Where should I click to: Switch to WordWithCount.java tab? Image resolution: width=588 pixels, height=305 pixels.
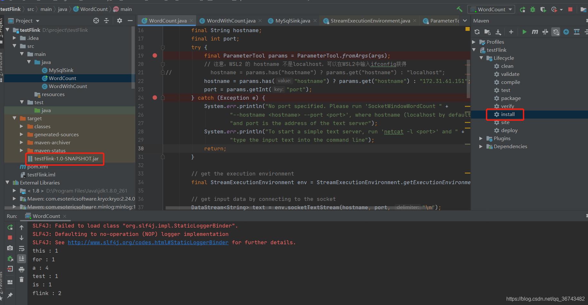(231, 21)
